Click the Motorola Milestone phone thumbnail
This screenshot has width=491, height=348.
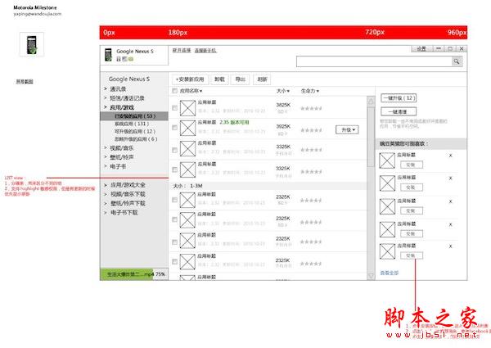[32, 44]
